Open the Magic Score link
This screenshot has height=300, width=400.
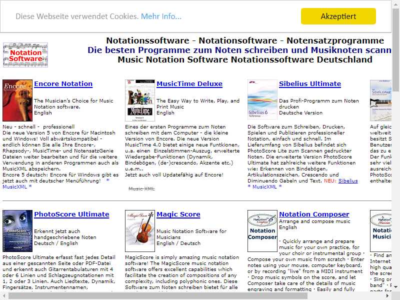pyautogui.click(x=178, y=214)
